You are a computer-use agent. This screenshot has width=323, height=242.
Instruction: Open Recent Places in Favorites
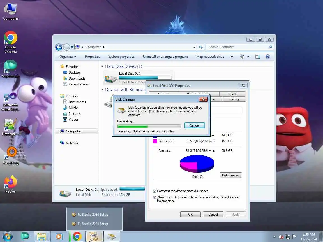(x=79, y=84)
